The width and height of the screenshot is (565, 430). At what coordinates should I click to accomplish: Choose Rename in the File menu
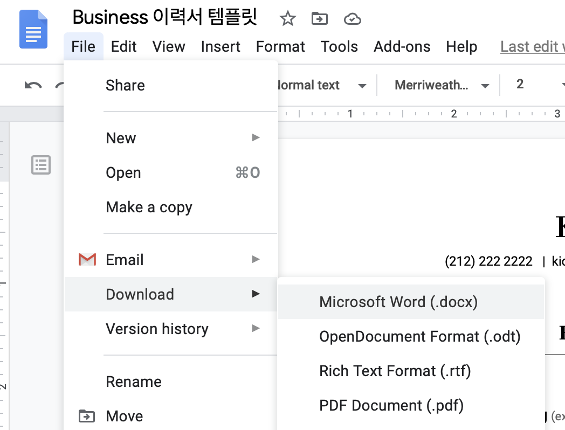pos(171,382)
